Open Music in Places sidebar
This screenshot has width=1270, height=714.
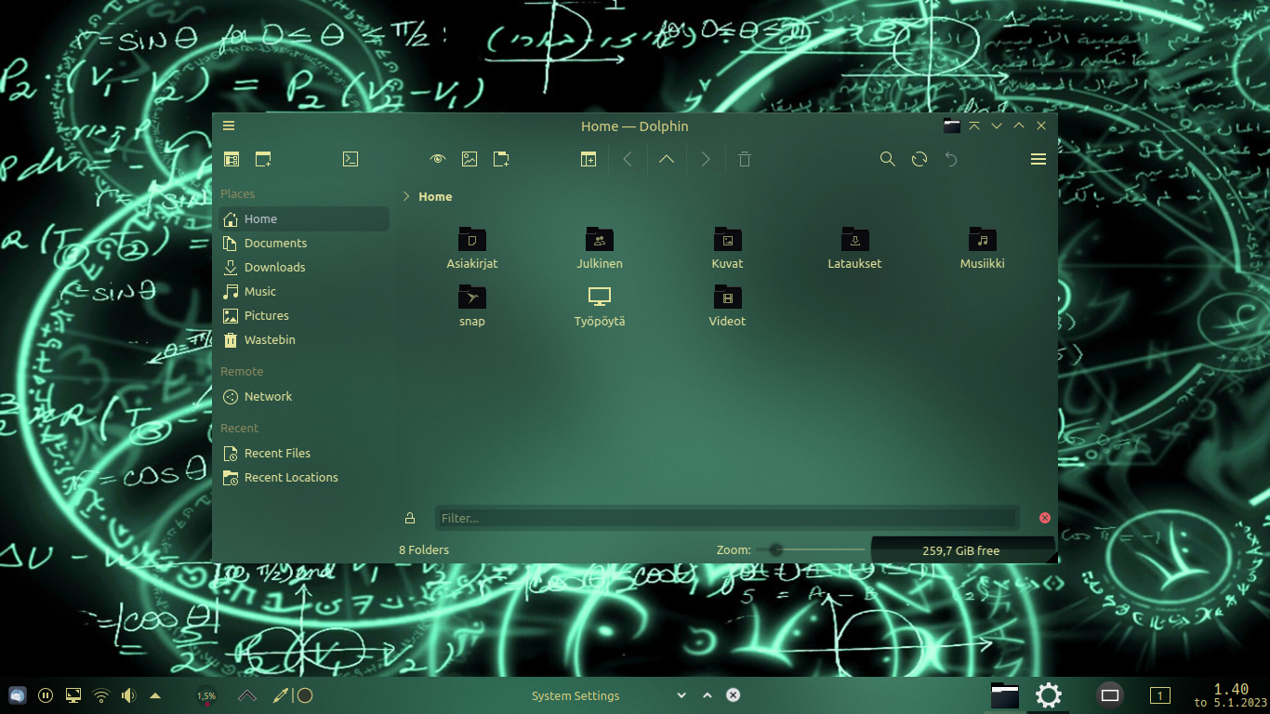coord(304,291)
